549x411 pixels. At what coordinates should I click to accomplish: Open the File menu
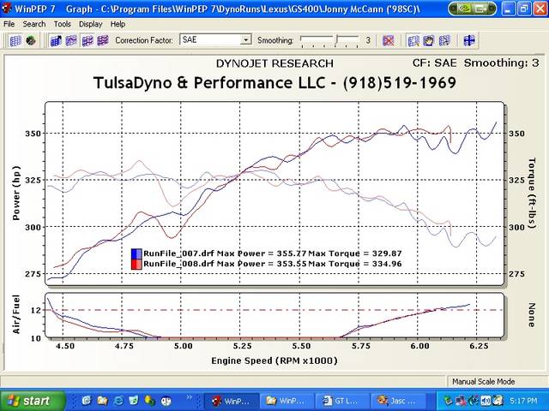9,24
